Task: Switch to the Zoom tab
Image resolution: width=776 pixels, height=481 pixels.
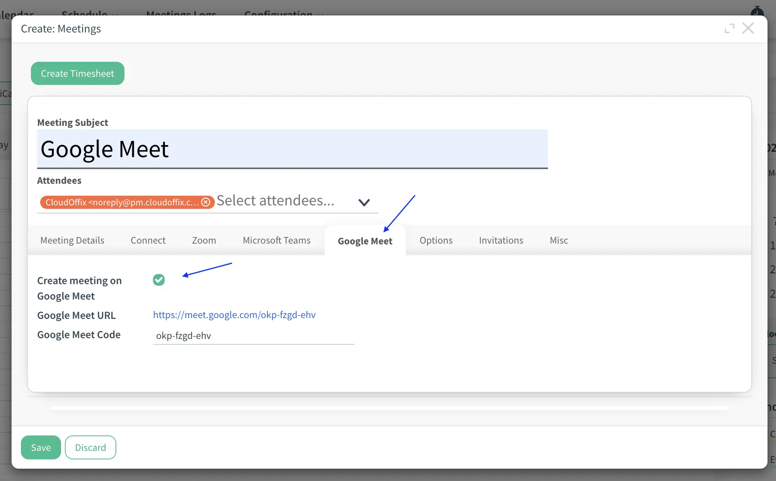Action: [204, 240]
